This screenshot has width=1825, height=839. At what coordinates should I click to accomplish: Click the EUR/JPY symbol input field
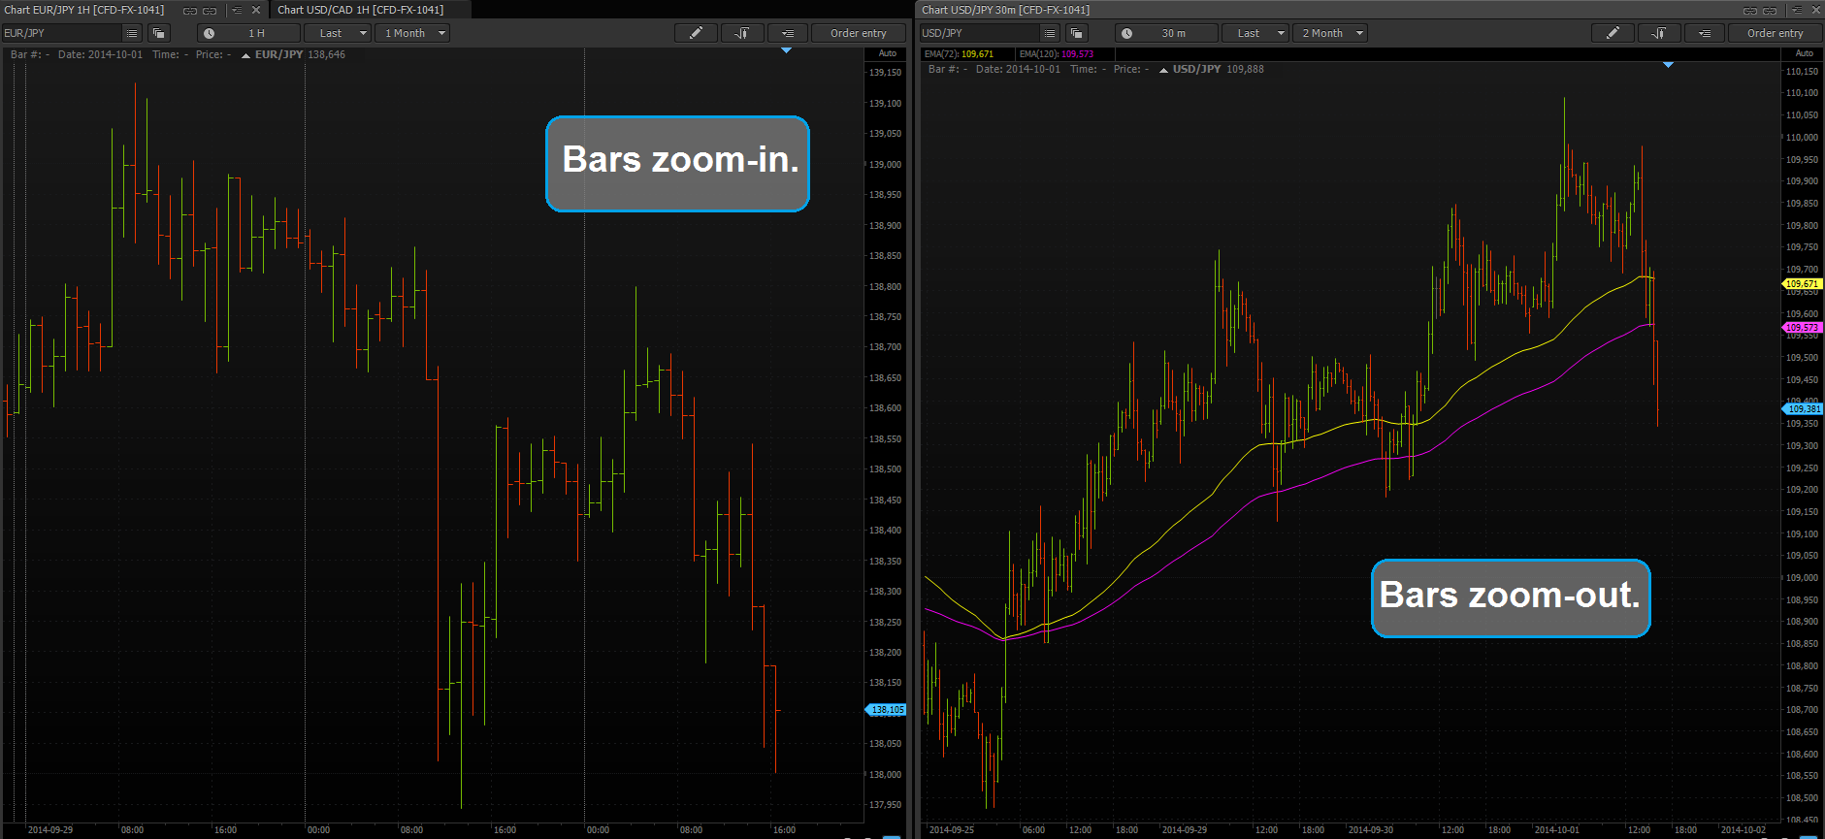tap(61, 33)
